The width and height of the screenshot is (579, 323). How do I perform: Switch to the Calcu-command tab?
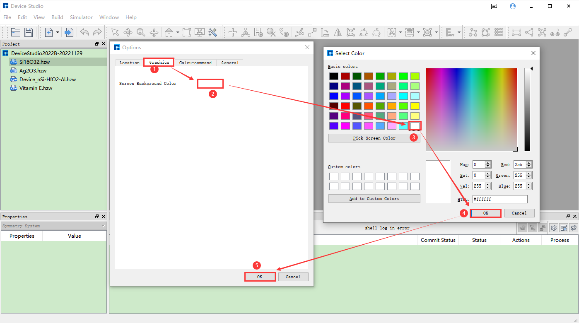(x=195, y=63)
